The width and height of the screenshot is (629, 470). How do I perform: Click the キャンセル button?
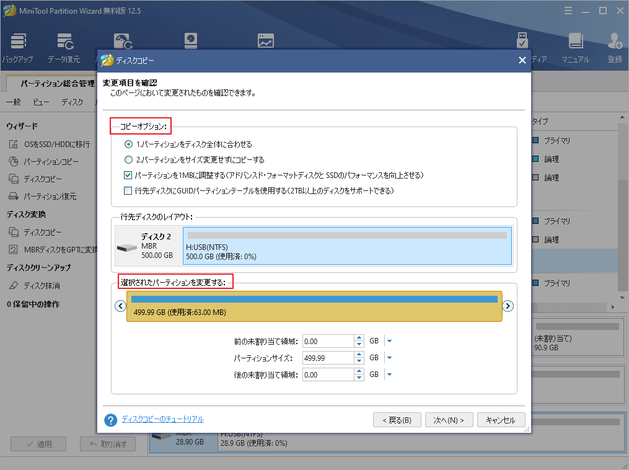[501, 420]
